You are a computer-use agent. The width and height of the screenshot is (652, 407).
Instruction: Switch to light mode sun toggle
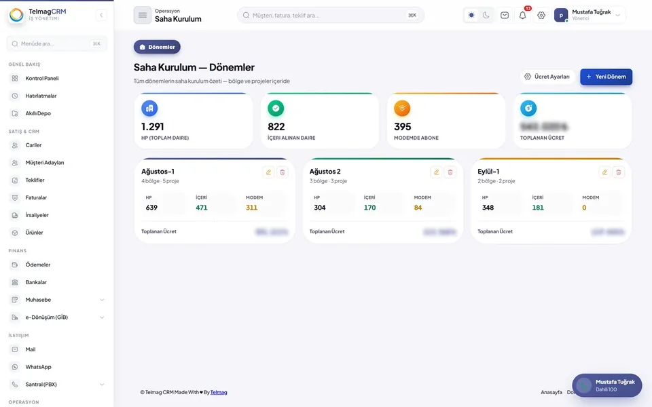(x=471, y=16)
